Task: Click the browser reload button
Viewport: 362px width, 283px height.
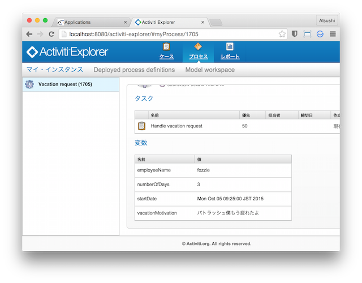Action: [x=51, y=34]
